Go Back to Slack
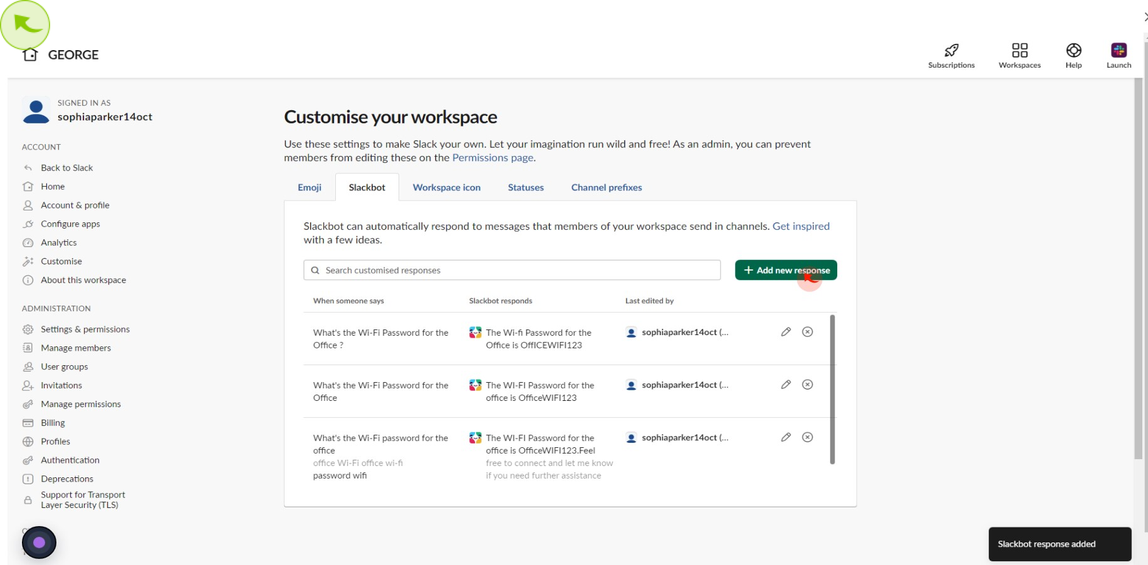Screen dimensions: 1148x565 (67, 168)
